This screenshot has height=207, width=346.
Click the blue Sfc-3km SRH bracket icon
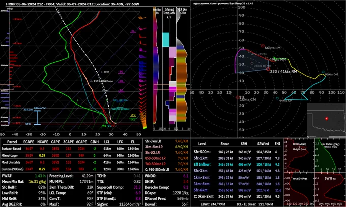point(37,118)
